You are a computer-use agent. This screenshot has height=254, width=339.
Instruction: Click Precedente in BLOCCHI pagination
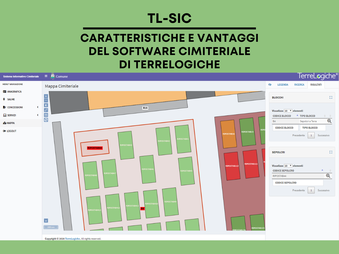[299, 135]
